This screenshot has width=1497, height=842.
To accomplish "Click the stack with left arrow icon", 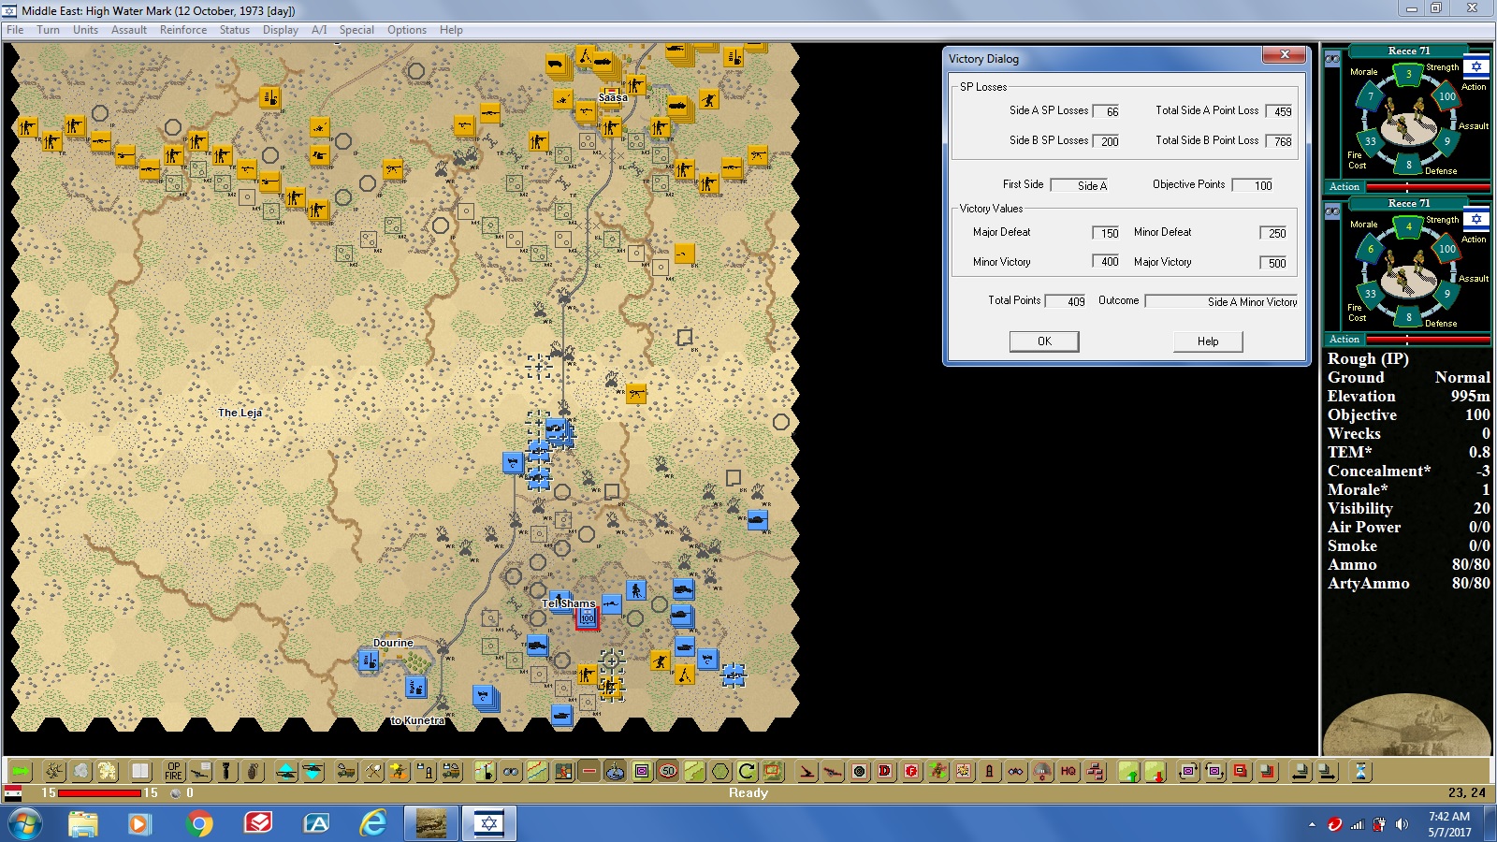I will (1301, 771).
